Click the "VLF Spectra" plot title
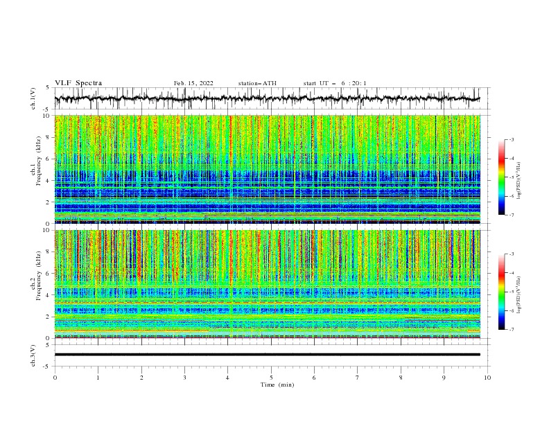Image resolution: width=549 pixels, height=424 pixels. [78, 83]
